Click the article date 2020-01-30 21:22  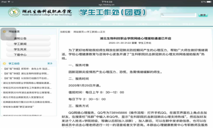tap(120, 43)
